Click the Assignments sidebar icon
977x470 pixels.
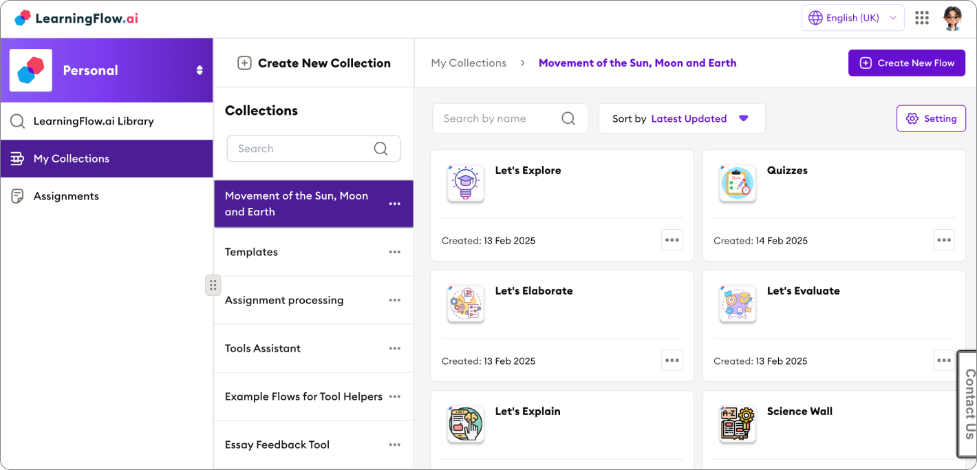[17, 196]
